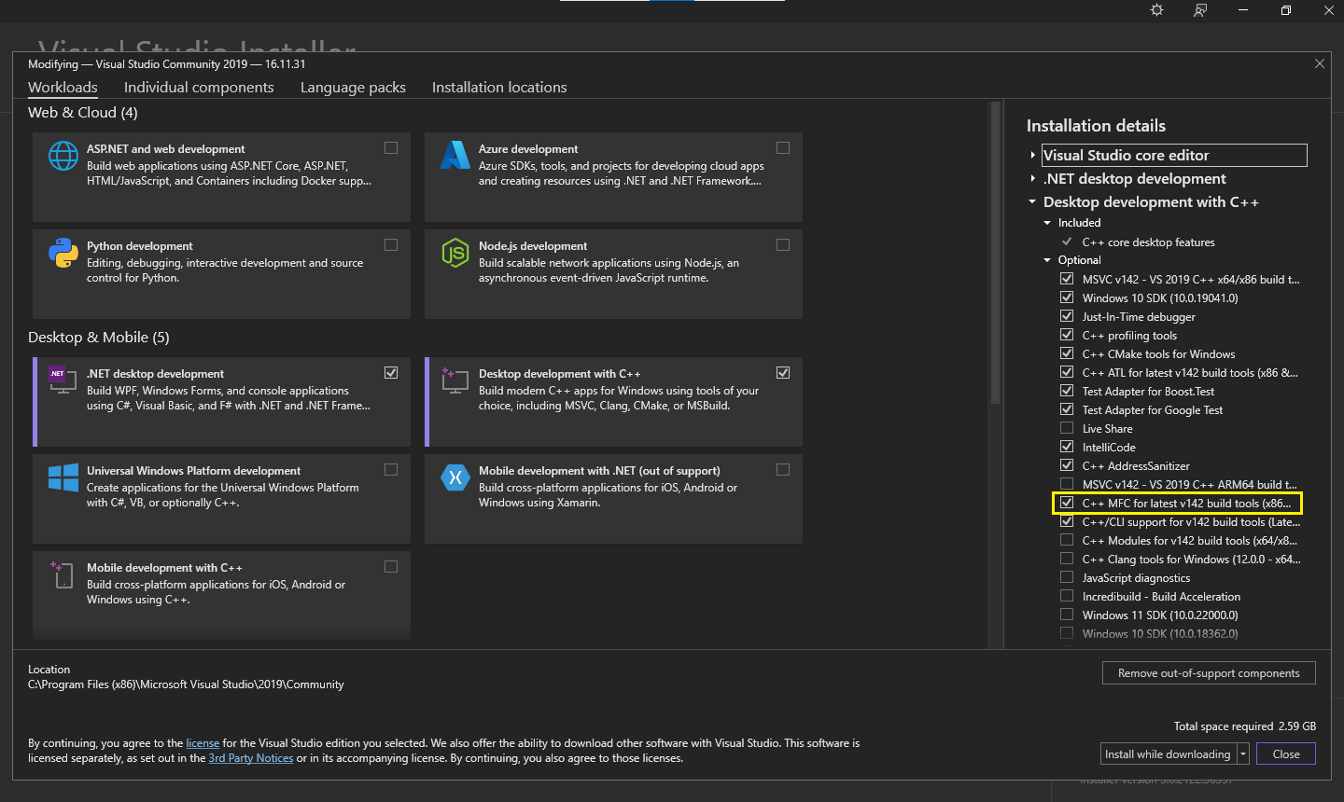Select Node.js development workload checkbox
1344x802 pixels.
(783, 244)
